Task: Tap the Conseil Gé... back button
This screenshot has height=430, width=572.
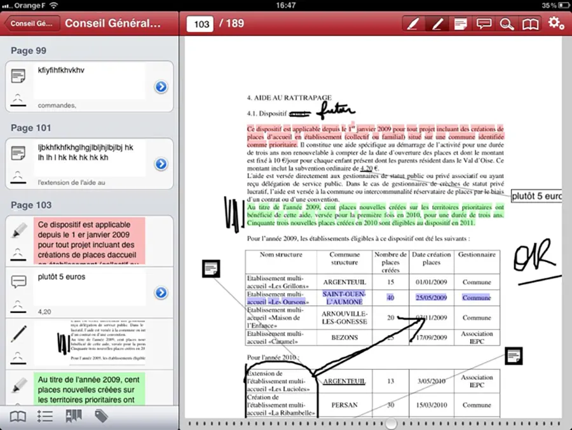Action: [x=32, y=24]
